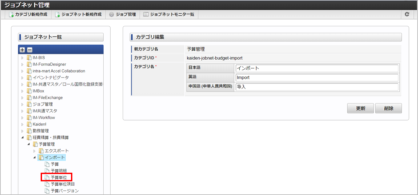Image resolution: width=418 pixels, height=195 pixels.
Task: Click the カテゴリ新規作成 toolbar button
Action: pyautogui.click(x=28, y=15)
